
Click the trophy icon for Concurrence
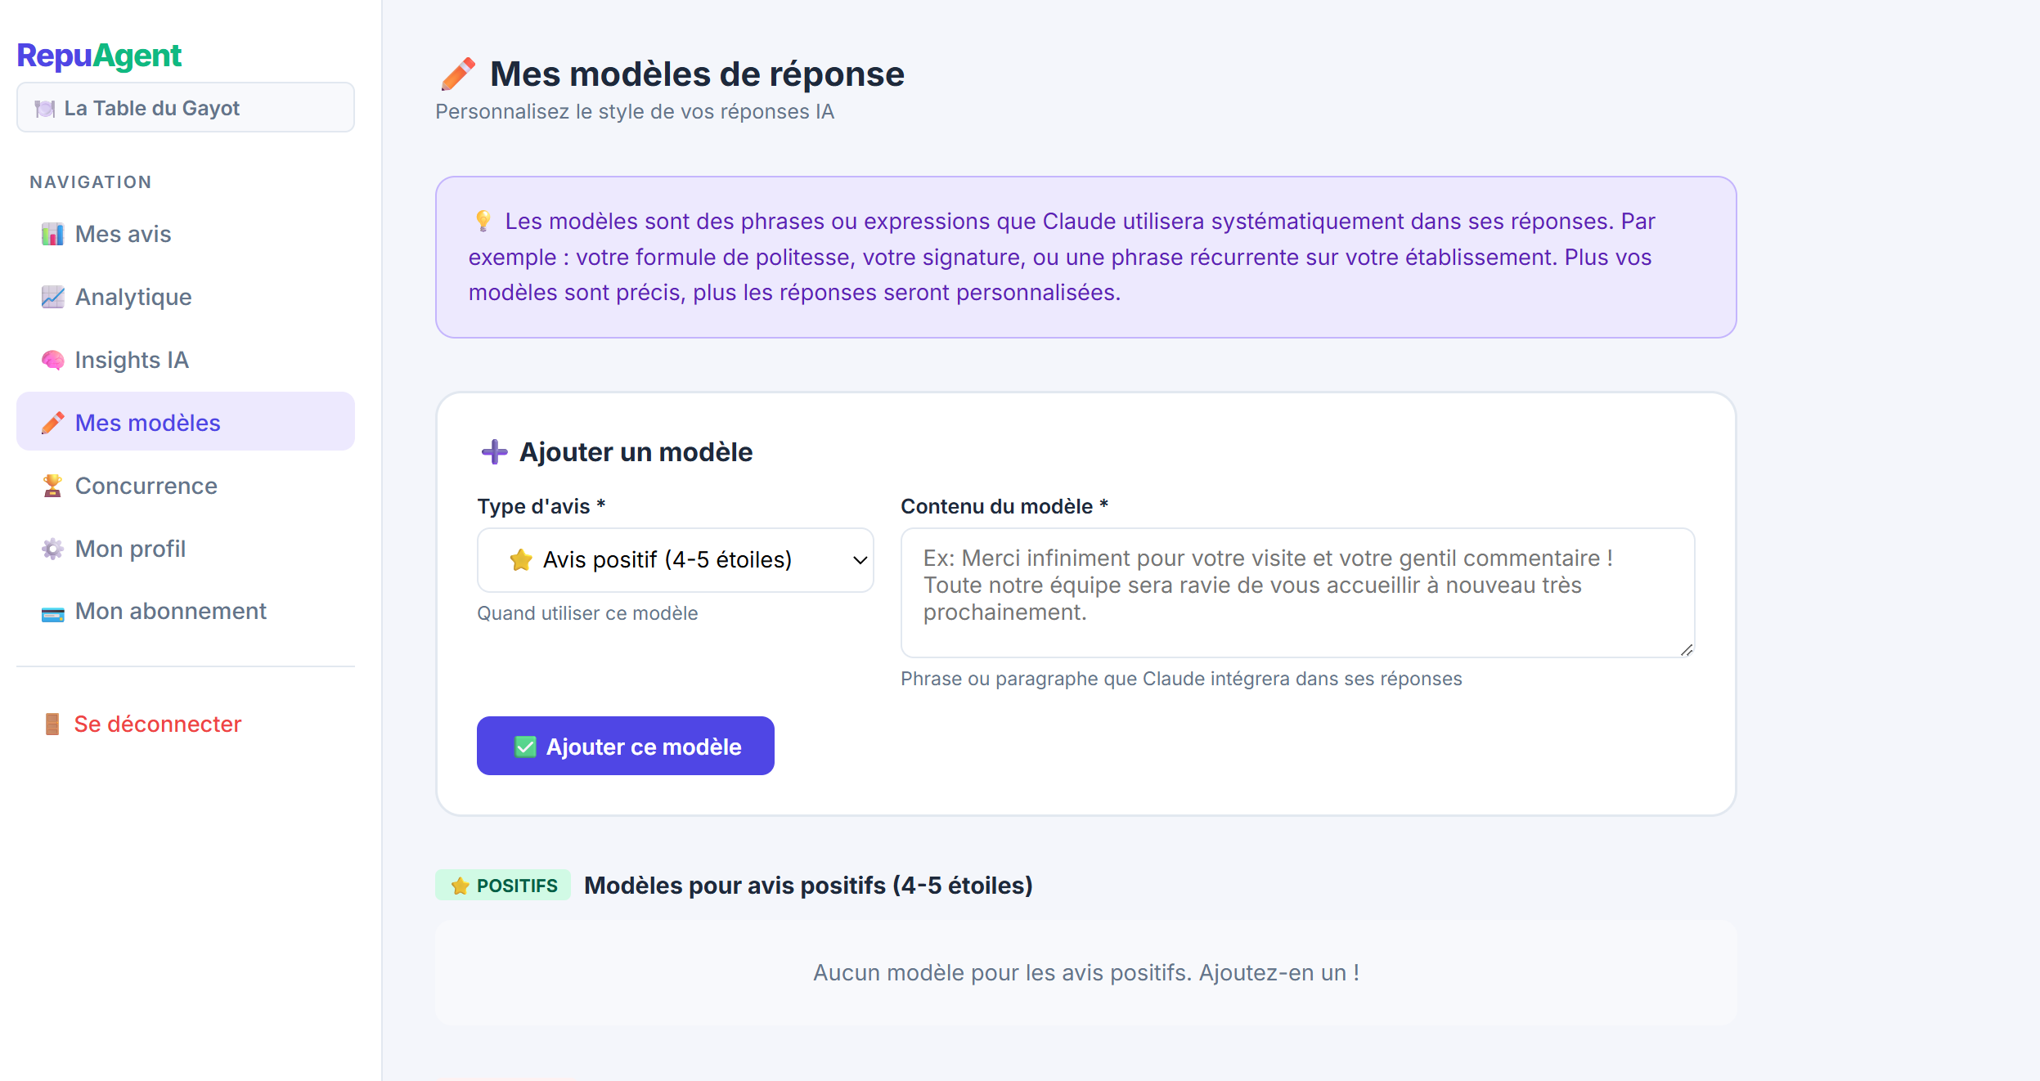coord(52,486)
